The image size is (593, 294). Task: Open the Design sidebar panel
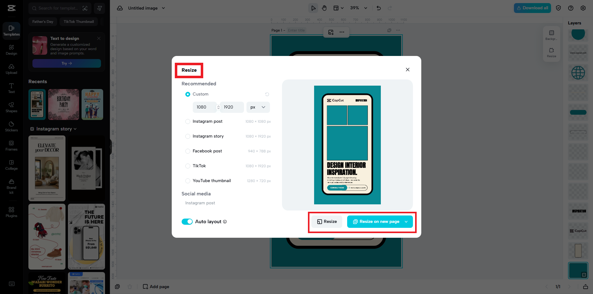click(11, 50)
